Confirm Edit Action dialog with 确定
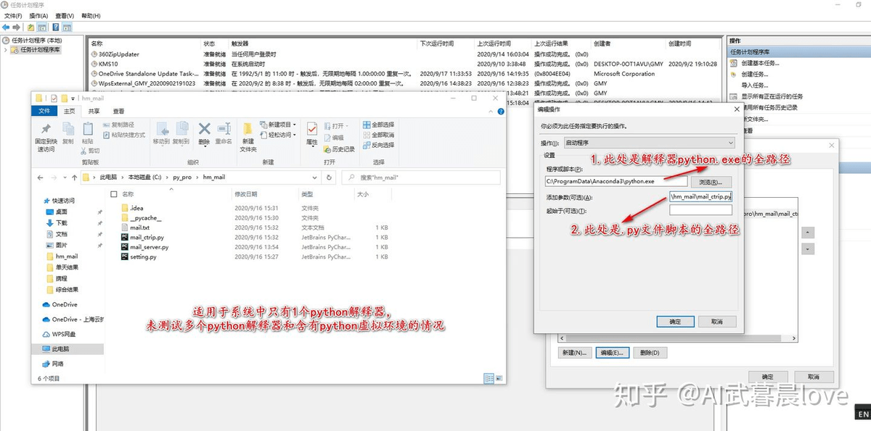 [675, 321]
